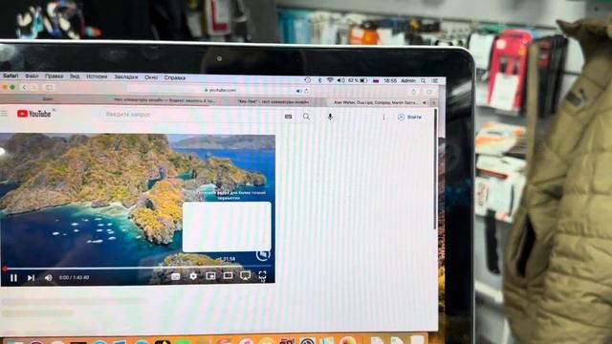
Task: Reload the page in Safari
Action: coord(307,91)
